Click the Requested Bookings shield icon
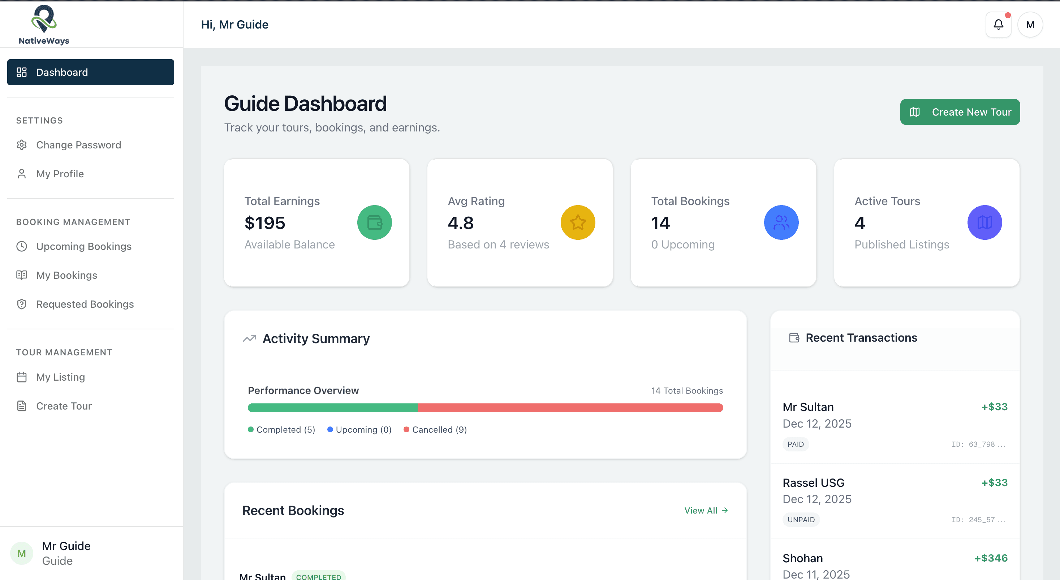1060x580 pixels. point(22,304)
